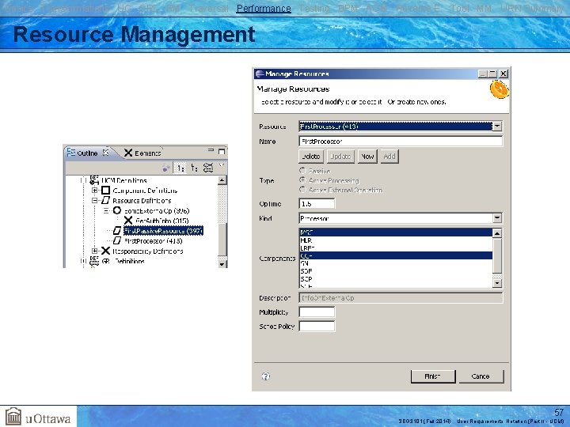Click the icon beside FirstPassiveResource (397)
The image size is (570, 427).
coord(117,231)
